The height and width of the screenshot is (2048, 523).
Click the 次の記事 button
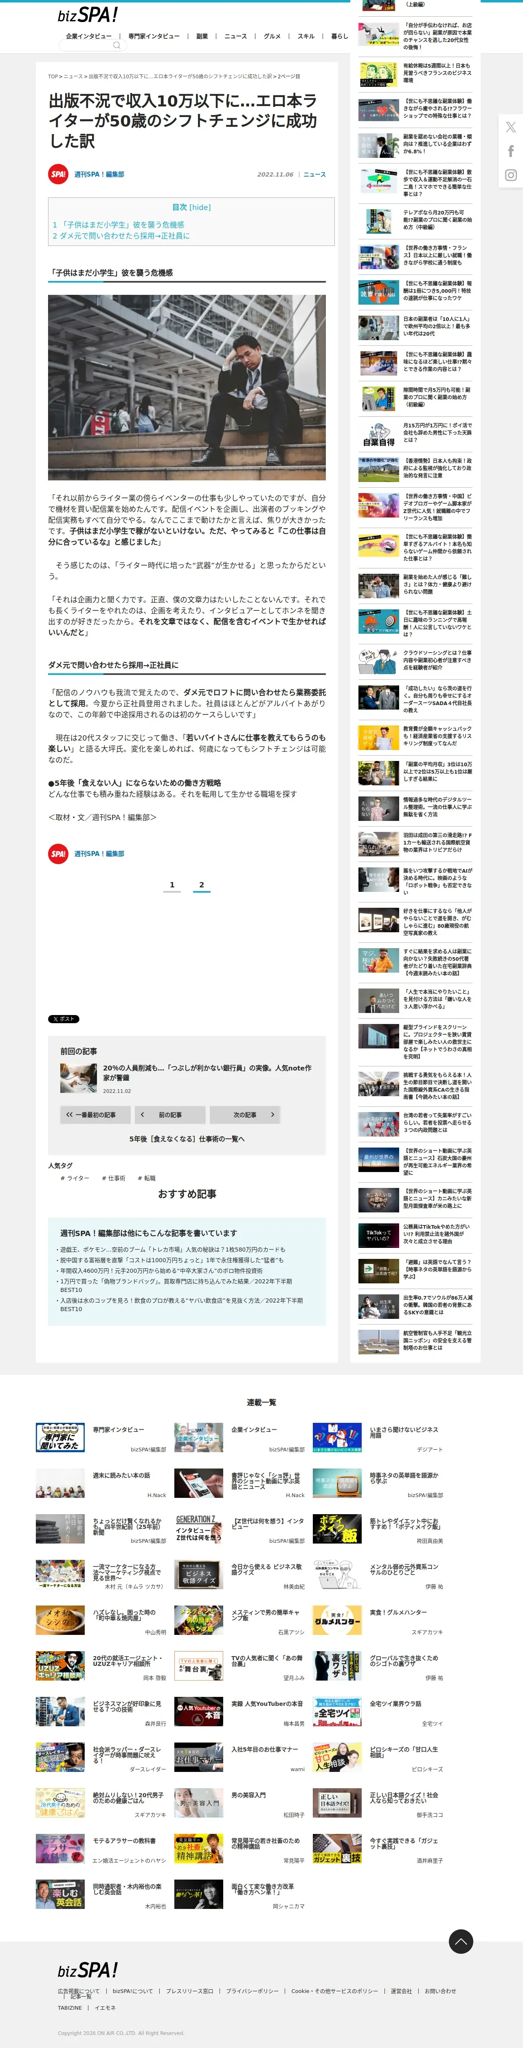click(x=245, y=1115)
